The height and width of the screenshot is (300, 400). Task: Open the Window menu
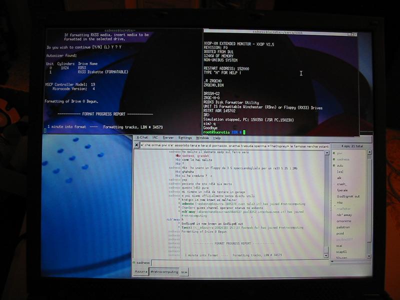(202, 138)
